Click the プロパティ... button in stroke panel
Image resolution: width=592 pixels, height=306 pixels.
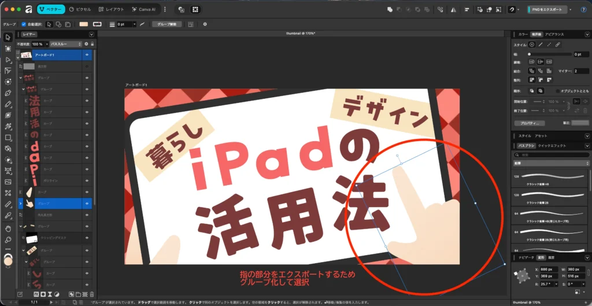[x=530, y=123]
